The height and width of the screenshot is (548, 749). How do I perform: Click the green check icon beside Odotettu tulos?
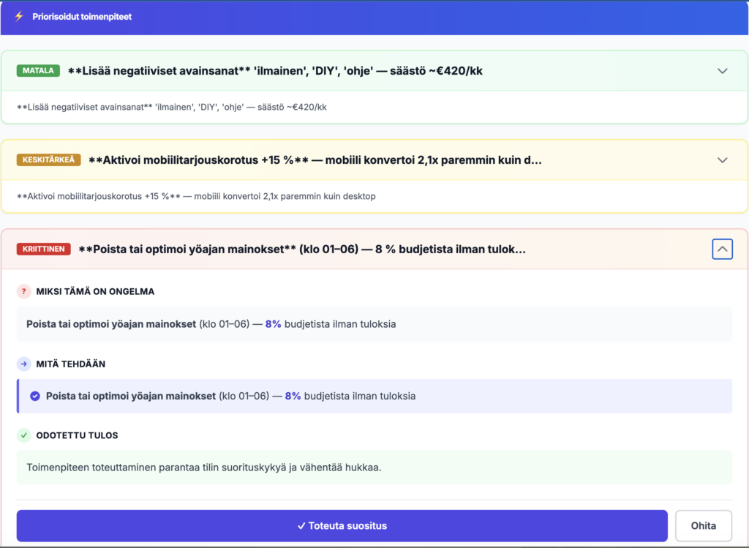[24, 435]
